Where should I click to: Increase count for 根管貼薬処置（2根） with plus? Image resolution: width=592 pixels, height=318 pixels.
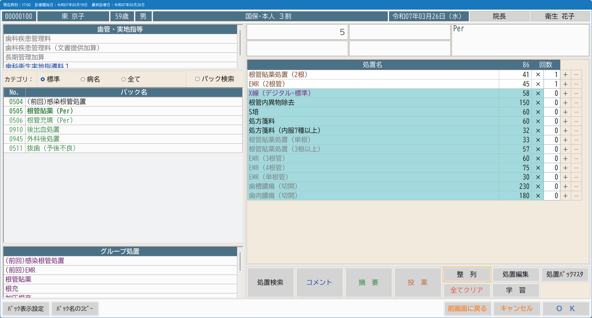tap(565, 75)
